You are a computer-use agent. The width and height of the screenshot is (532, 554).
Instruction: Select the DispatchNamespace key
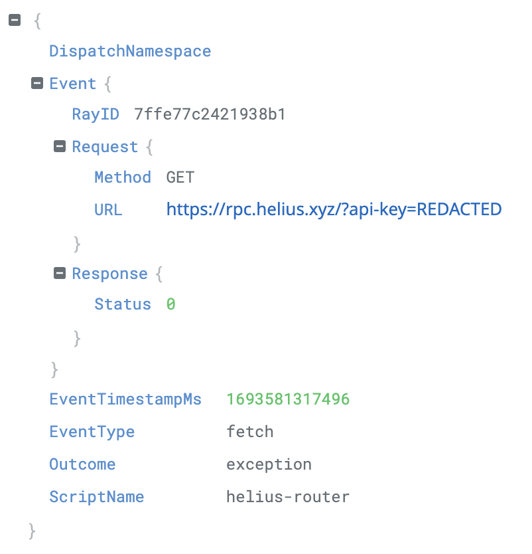(x=130, y=52)
